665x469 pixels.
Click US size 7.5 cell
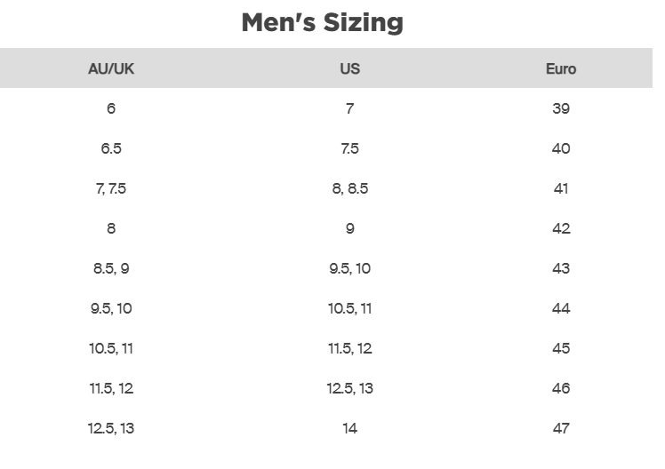(x=349, y=148)
